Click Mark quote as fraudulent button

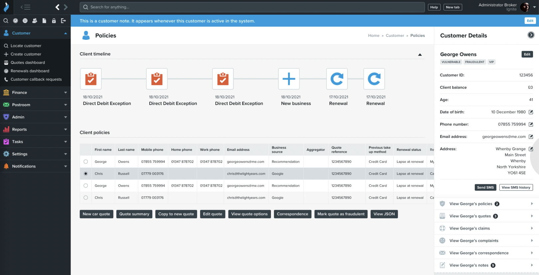click(x=341, y=214)
